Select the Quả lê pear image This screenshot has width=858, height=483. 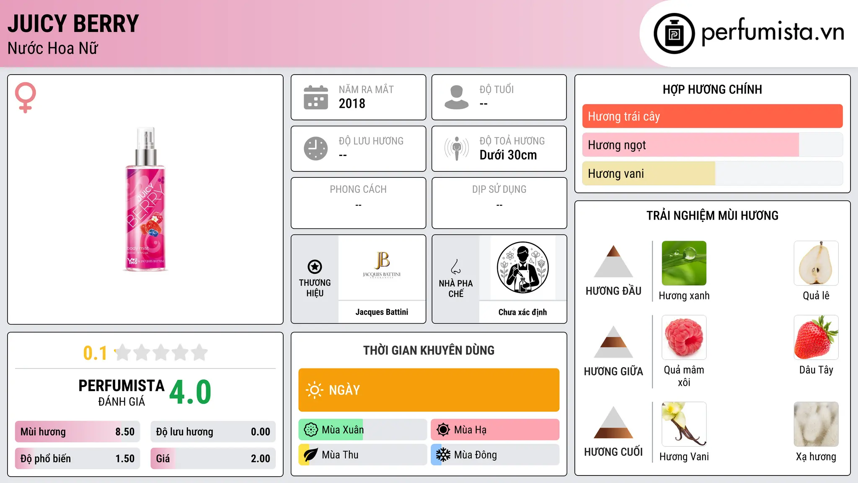click(816, 263)
